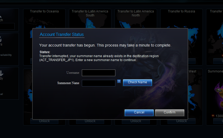Image resolution: width=223 pixels, height=138 pixels.
Task: Click the search box in left sidebar
Action: pyautogui.click(x=7, y=26)
